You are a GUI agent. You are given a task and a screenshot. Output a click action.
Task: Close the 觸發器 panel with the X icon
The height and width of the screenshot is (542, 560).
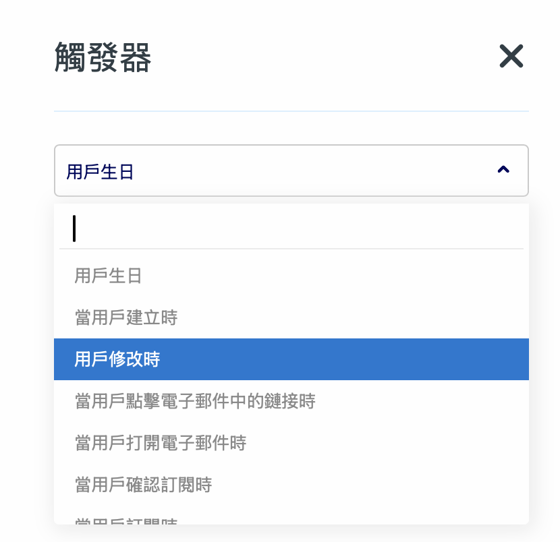(511, 57)
